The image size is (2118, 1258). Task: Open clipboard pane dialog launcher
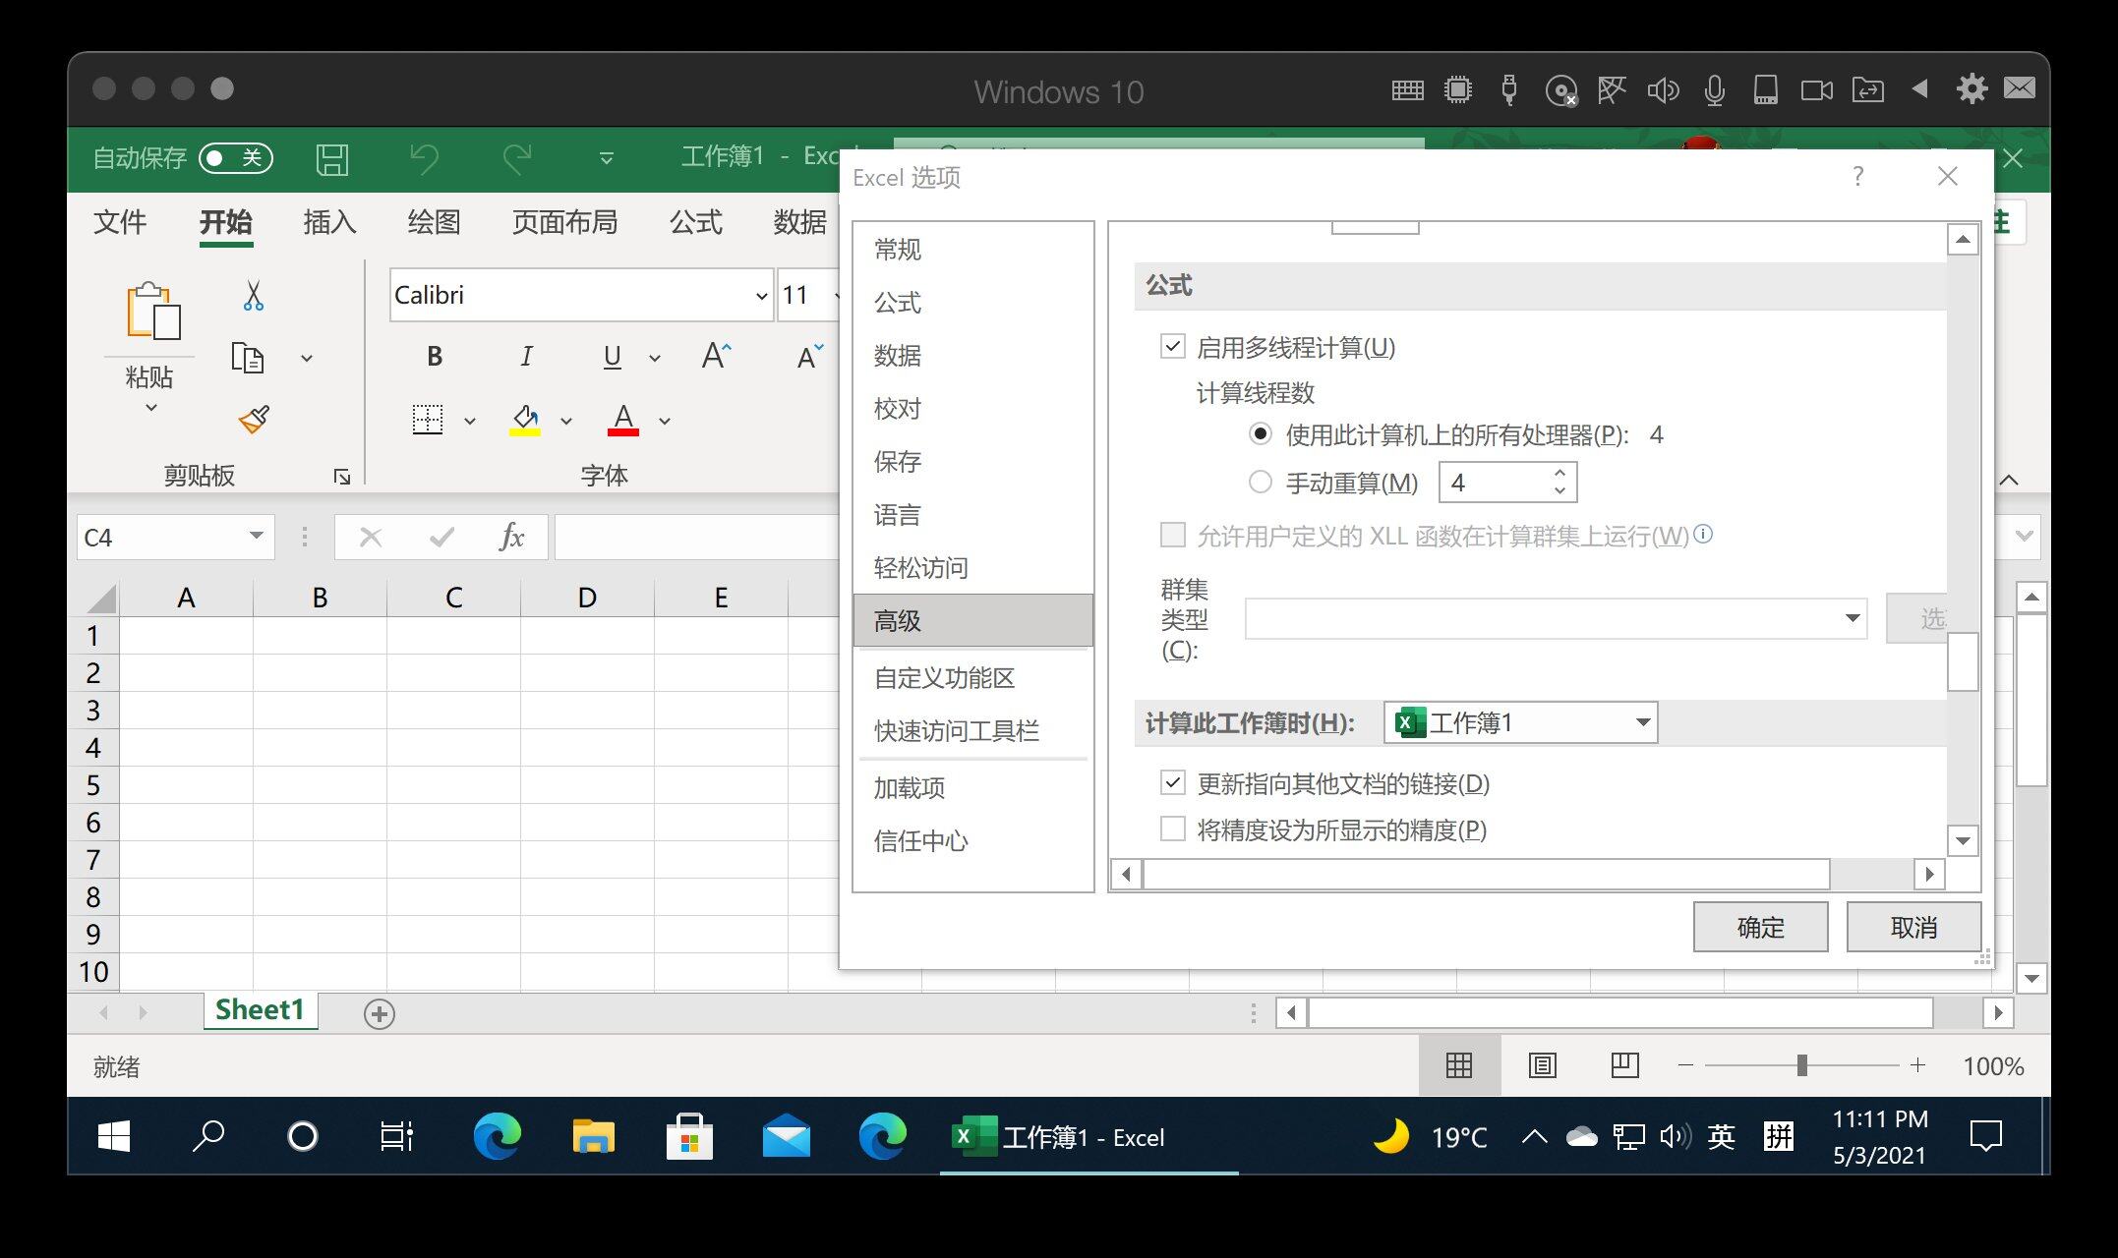pos(342,477)
